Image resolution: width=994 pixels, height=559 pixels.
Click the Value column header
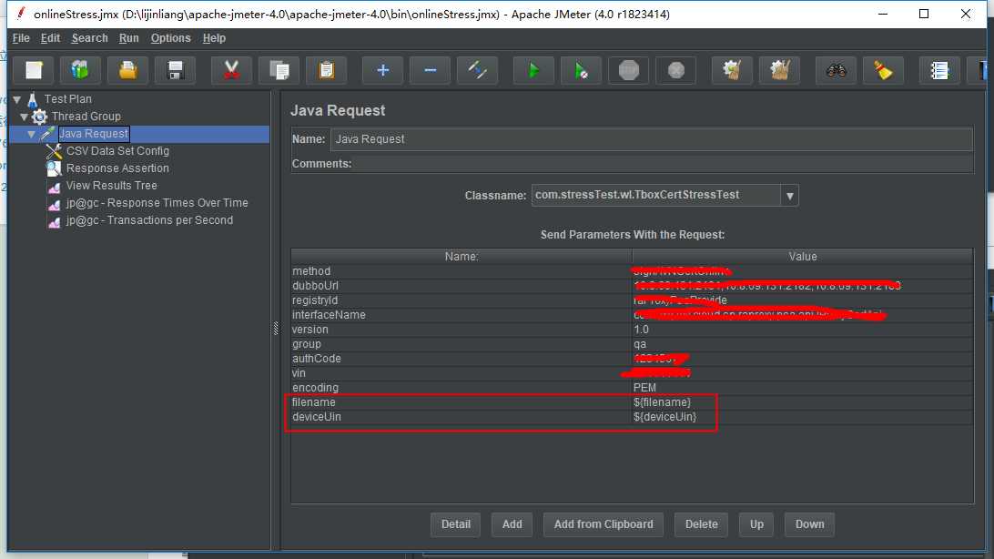pyautogui.click(x=803, y=257)
